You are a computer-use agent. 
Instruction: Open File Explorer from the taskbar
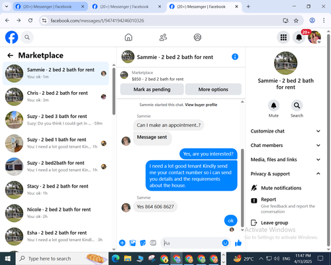(128, 258)
